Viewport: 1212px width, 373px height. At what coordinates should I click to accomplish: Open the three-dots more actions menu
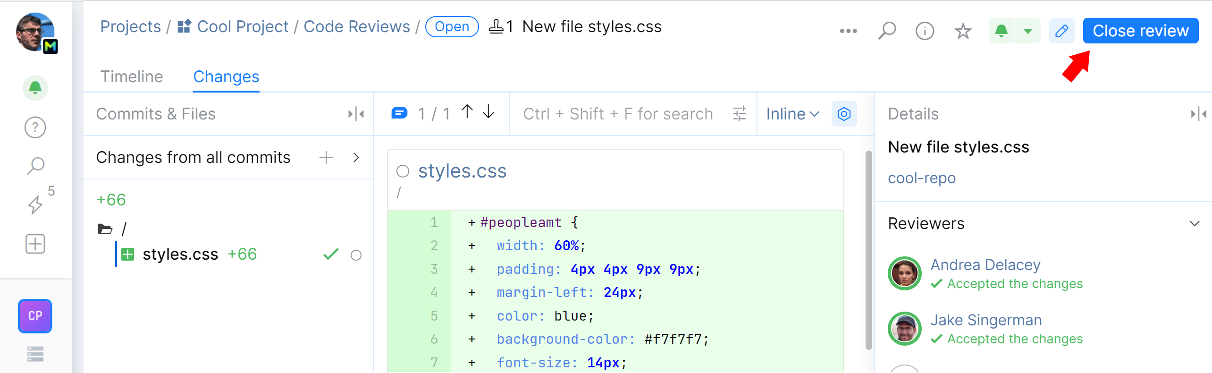[848, 31]
